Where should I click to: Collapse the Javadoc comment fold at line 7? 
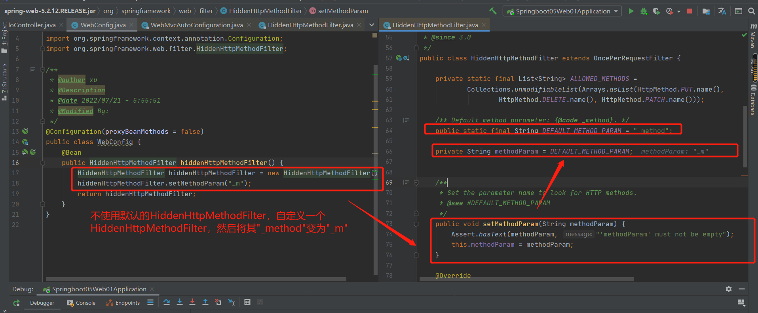(42, 70)
